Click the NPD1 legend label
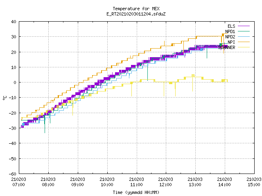Image resolution: width=262 pixels, height=196 pixels. tap(230, 31)
